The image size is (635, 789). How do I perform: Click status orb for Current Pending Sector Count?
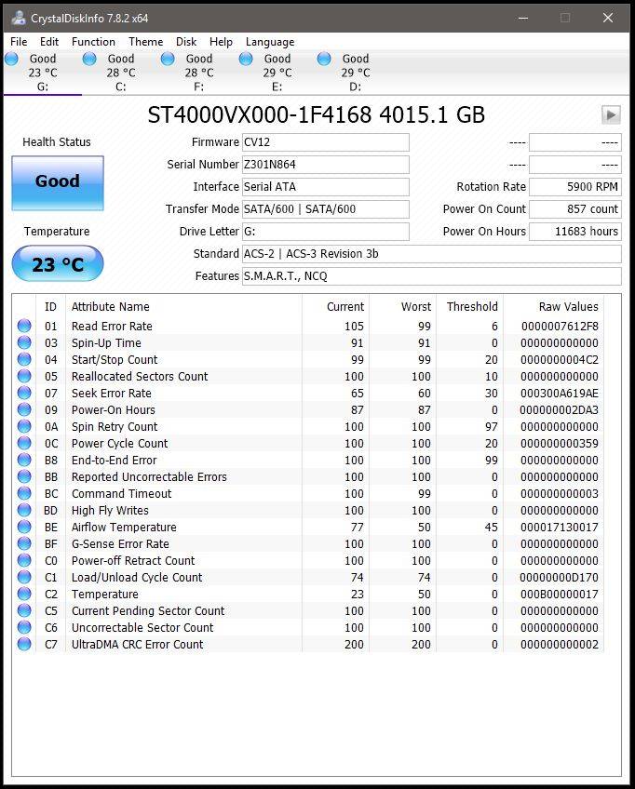tap(24, 610)
